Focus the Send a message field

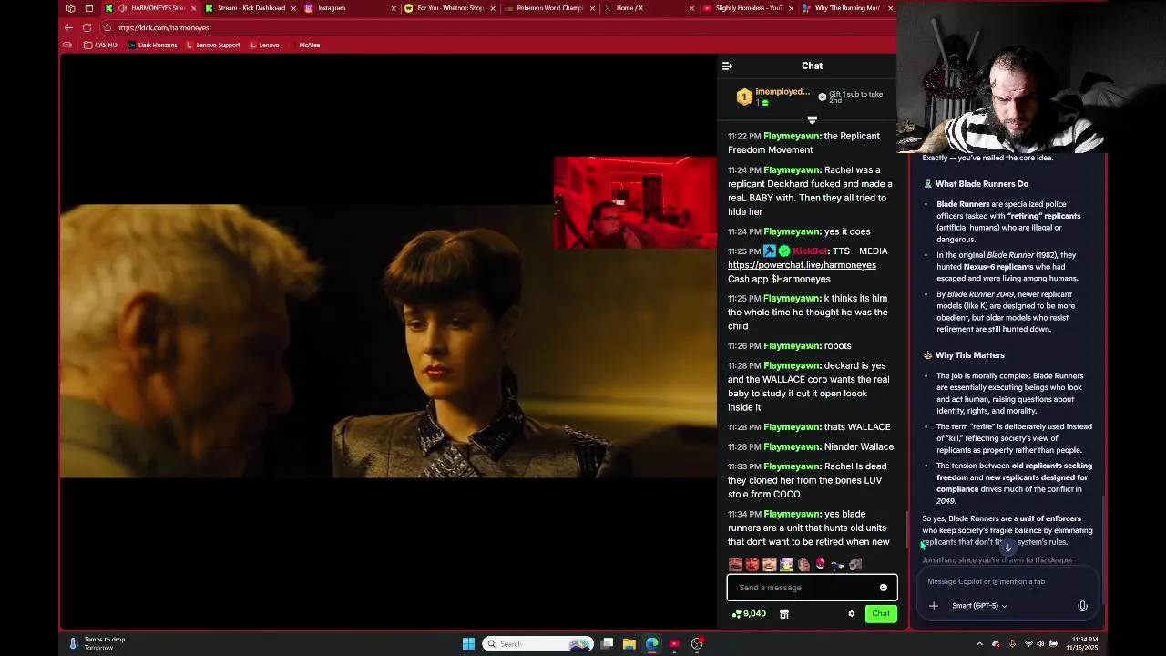[x=812, y=588]
